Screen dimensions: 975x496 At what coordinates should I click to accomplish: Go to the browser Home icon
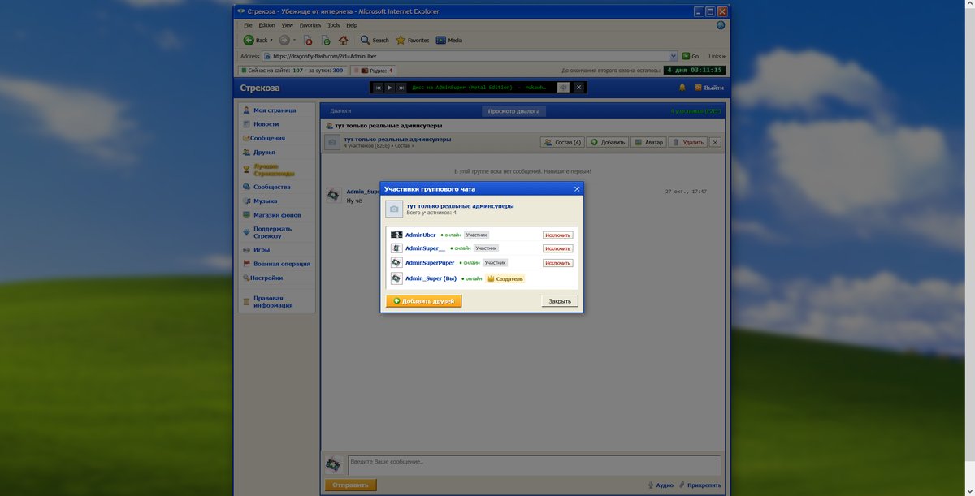(x=344, y=40)
